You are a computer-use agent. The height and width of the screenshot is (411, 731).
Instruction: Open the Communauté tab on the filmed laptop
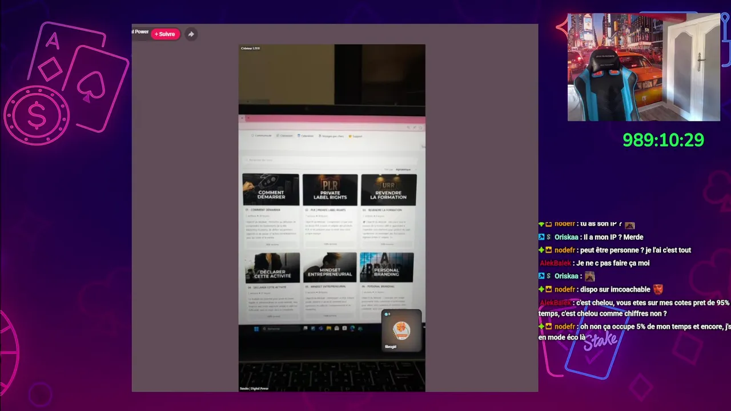[x=262, y=136]
